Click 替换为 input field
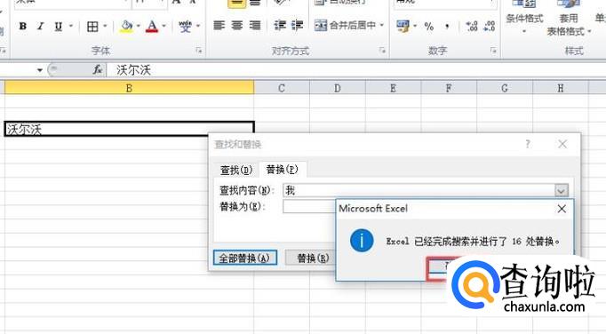This screenshot has width=606, height=334. (309, 206)
